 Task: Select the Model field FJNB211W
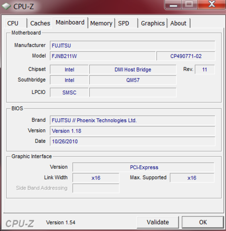click(103, 56)
